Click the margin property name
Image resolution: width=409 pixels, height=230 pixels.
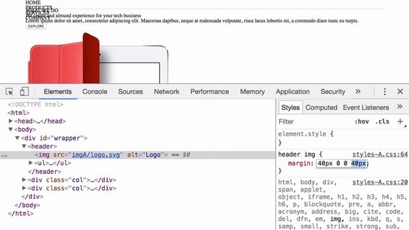[x=300, y=164]
